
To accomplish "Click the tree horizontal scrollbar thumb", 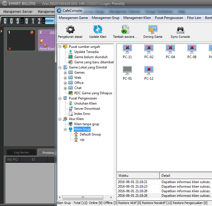I will [83, 197].
